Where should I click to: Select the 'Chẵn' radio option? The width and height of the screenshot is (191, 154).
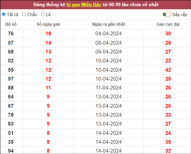click(24, 14)
